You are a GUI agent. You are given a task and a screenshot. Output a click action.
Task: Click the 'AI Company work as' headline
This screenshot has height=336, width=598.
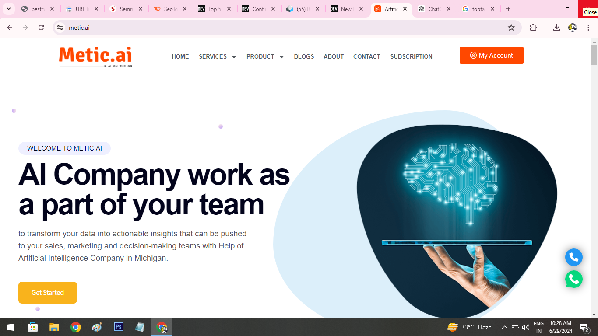click(154, 174)
